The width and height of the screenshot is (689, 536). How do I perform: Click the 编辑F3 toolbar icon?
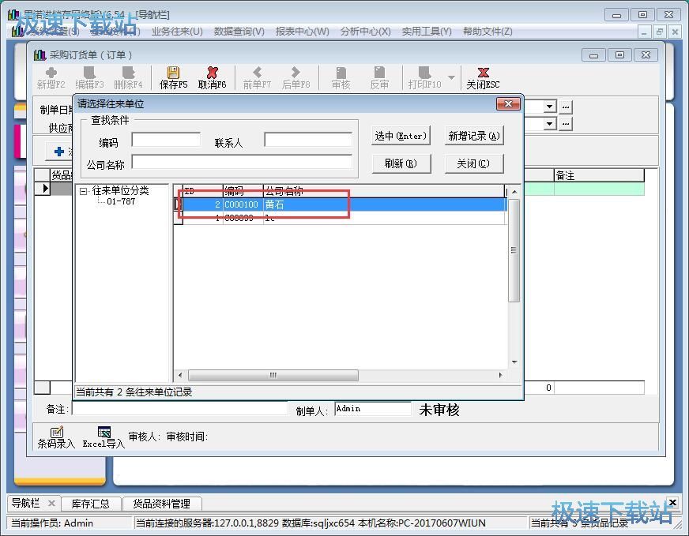coord(89,78)
